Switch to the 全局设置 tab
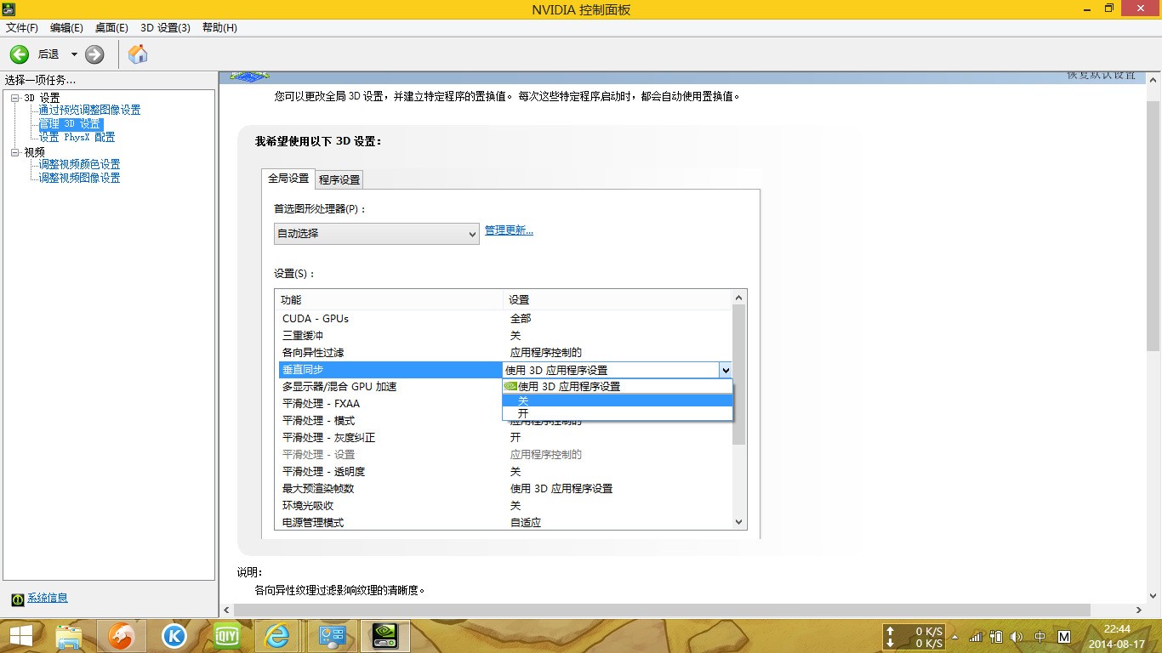 pos(288,179)
